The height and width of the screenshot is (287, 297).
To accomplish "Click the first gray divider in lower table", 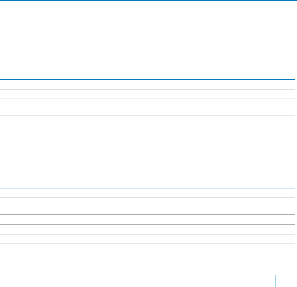I will pyautogui.click(x=148, y=198).
